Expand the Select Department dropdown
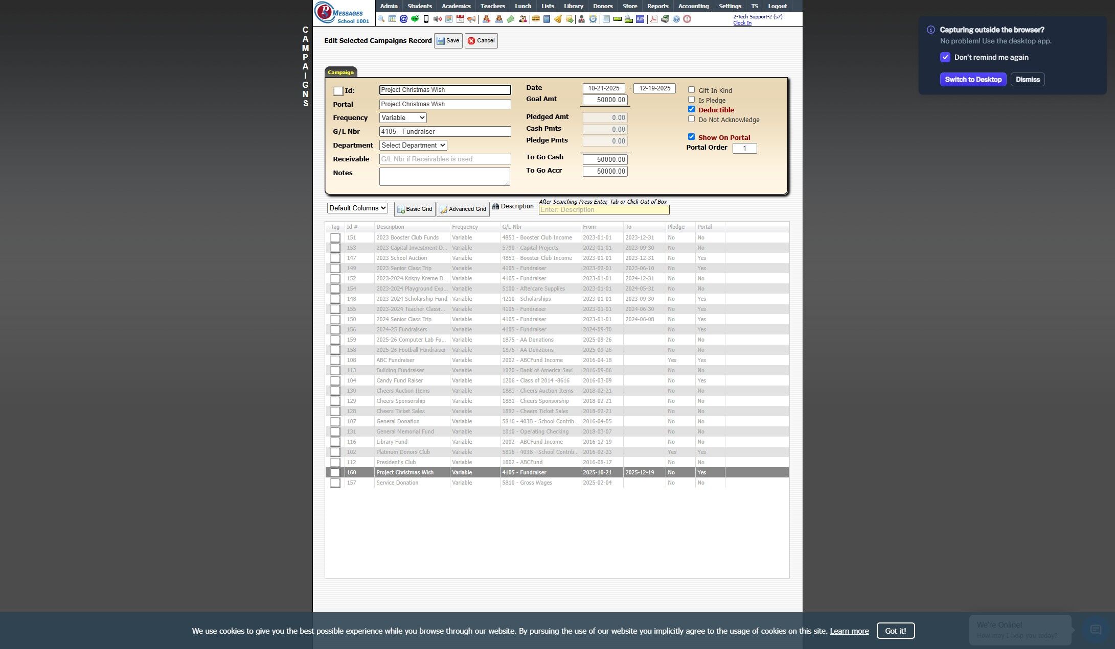The height and width of the screenshot is (649, 1115). click(413, 145)
